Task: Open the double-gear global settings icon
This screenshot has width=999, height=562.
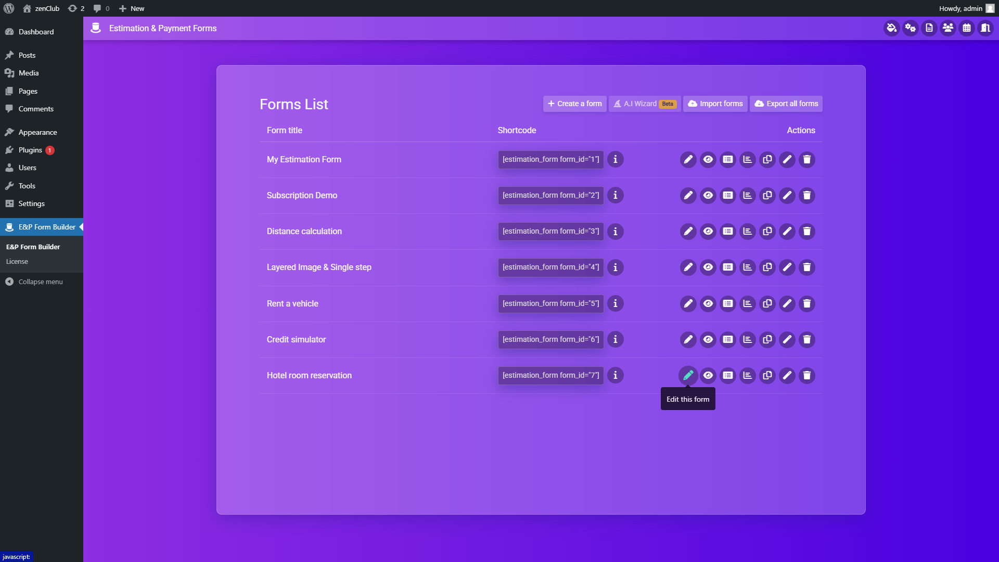Action: pyautogui.click(x=911, y=28)
